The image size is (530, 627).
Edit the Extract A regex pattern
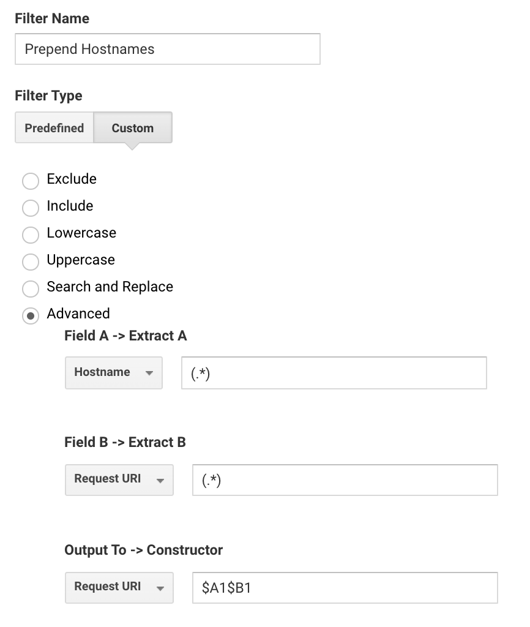pyautogui.click(x=334, y=372)
